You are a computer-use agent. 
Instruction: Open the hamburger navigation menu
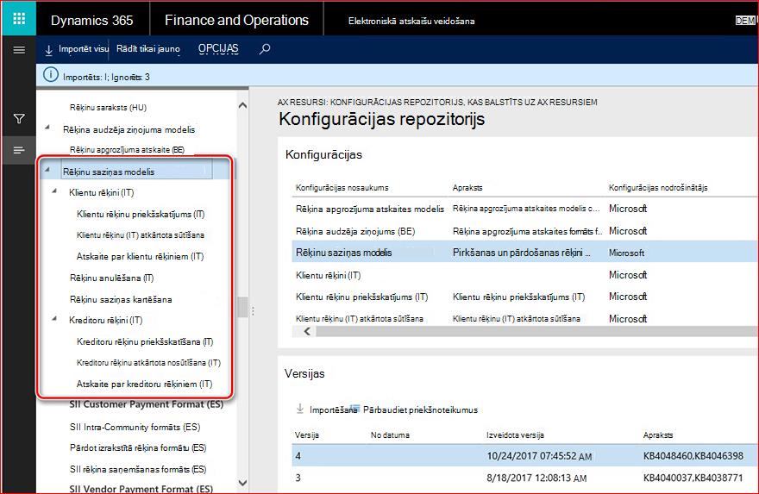(19, 50)
